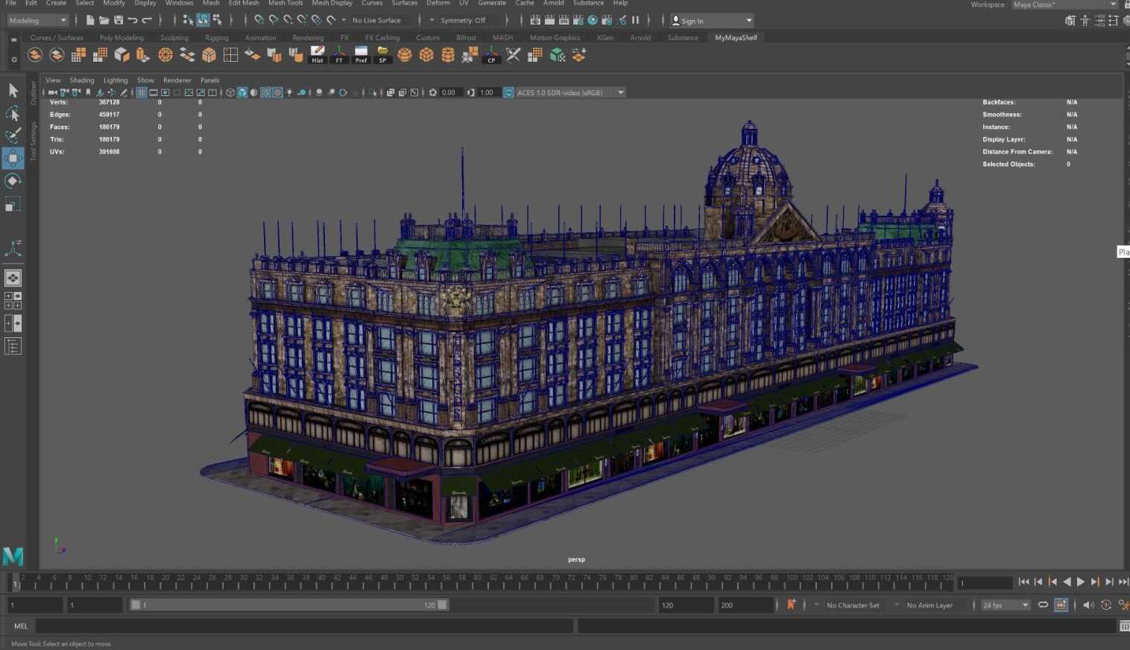The width and height of the screenshot is (1130, 650).
Task: Open the Workspace Maya Classic dropdown
Action: pos(1064,4)
